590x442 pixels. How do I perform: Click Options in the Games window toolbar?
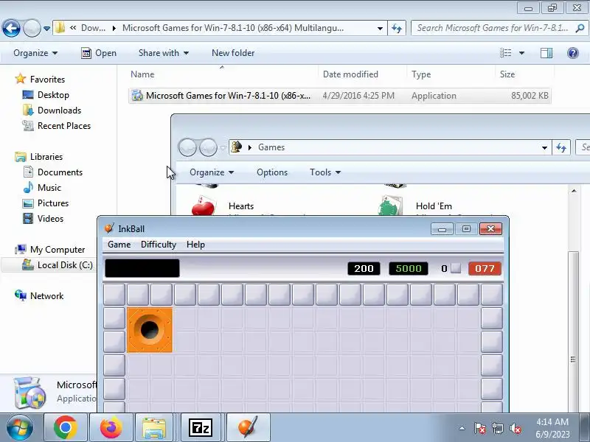pyautogui.click(x=272, y=172)
